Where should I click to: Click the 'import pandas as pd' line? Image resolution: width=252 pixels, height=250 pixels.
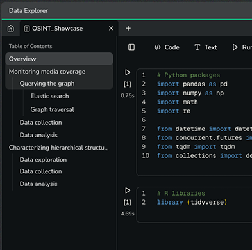192,84
